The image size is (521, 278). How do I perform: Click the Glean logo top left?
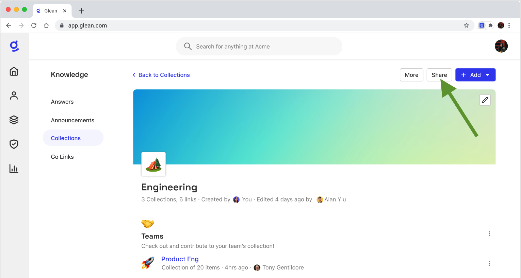pos(14,46)
